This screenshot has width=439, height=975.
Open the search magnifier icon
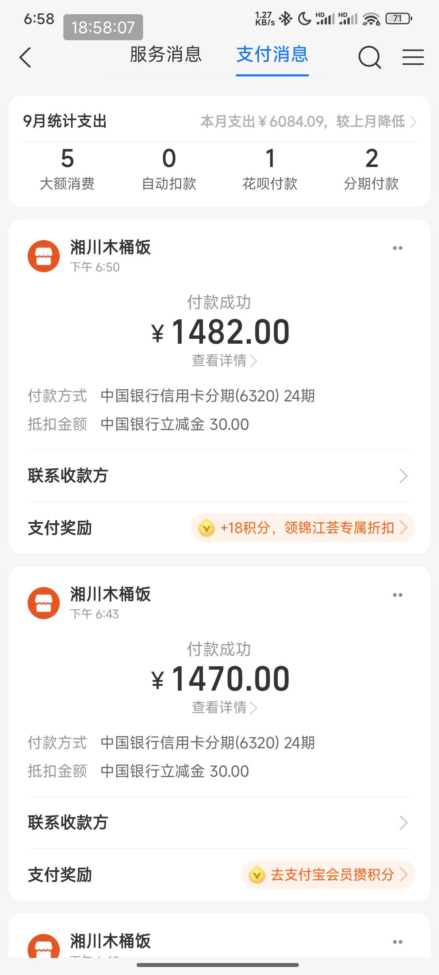[x=369, y=57]
